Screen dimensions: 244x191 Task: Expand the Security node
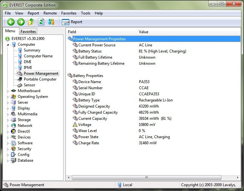[x=8, y=149]
